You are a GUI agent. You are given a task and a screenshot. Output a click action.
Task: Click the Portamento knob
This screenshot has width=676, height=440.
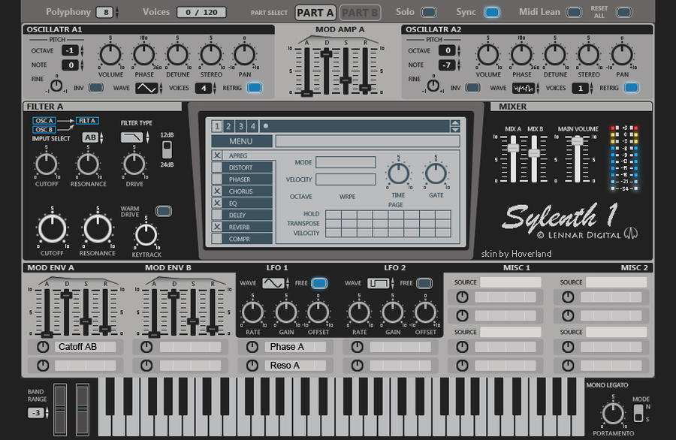[x=613, y=414]
